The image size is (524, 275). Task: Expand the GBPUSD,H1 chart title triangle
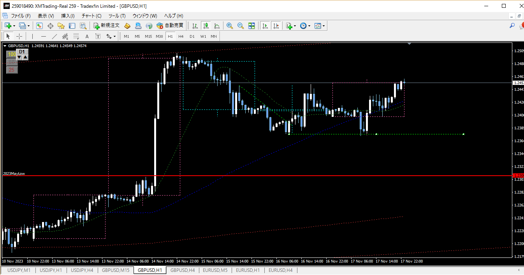[x=5, y=46]
